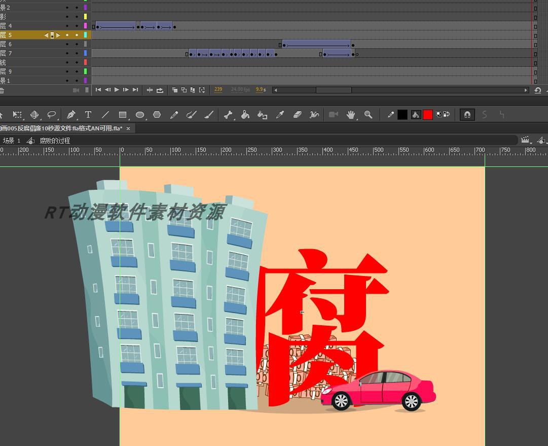Select the Text tool
The width and height of the screenshot is (548, 446).
coord(89,115)
